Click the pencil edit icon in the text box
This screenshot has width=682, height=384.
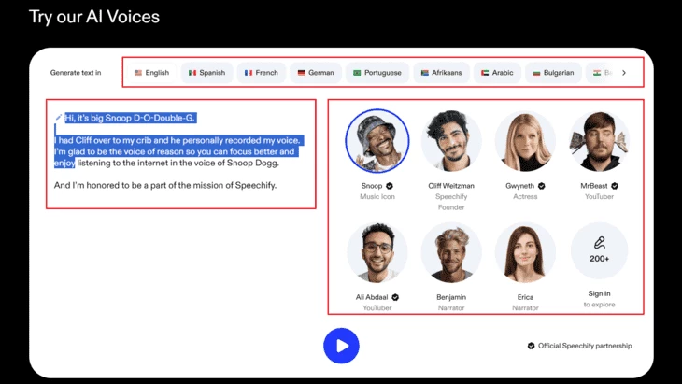click(58, 118)
